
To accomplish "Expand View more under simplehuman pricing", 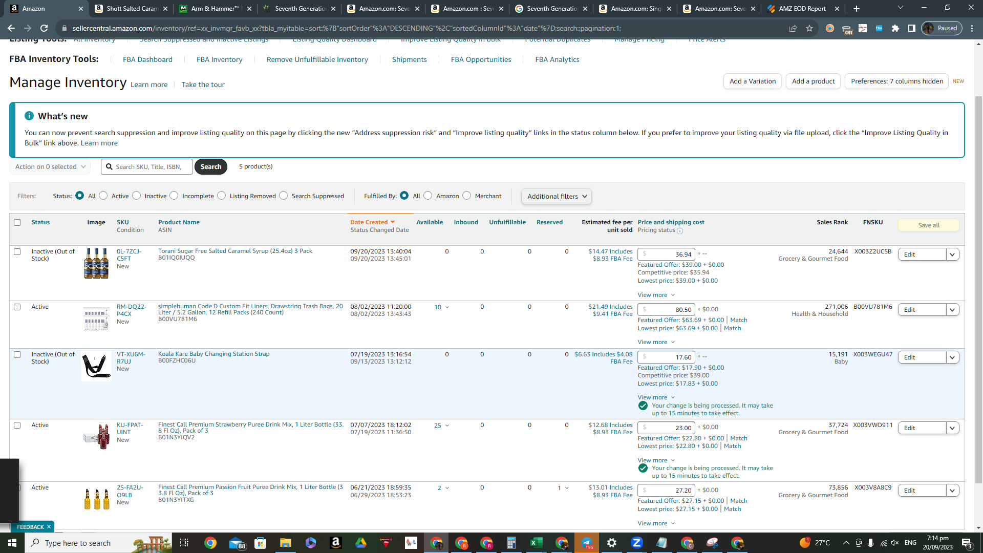I will 656,342.
